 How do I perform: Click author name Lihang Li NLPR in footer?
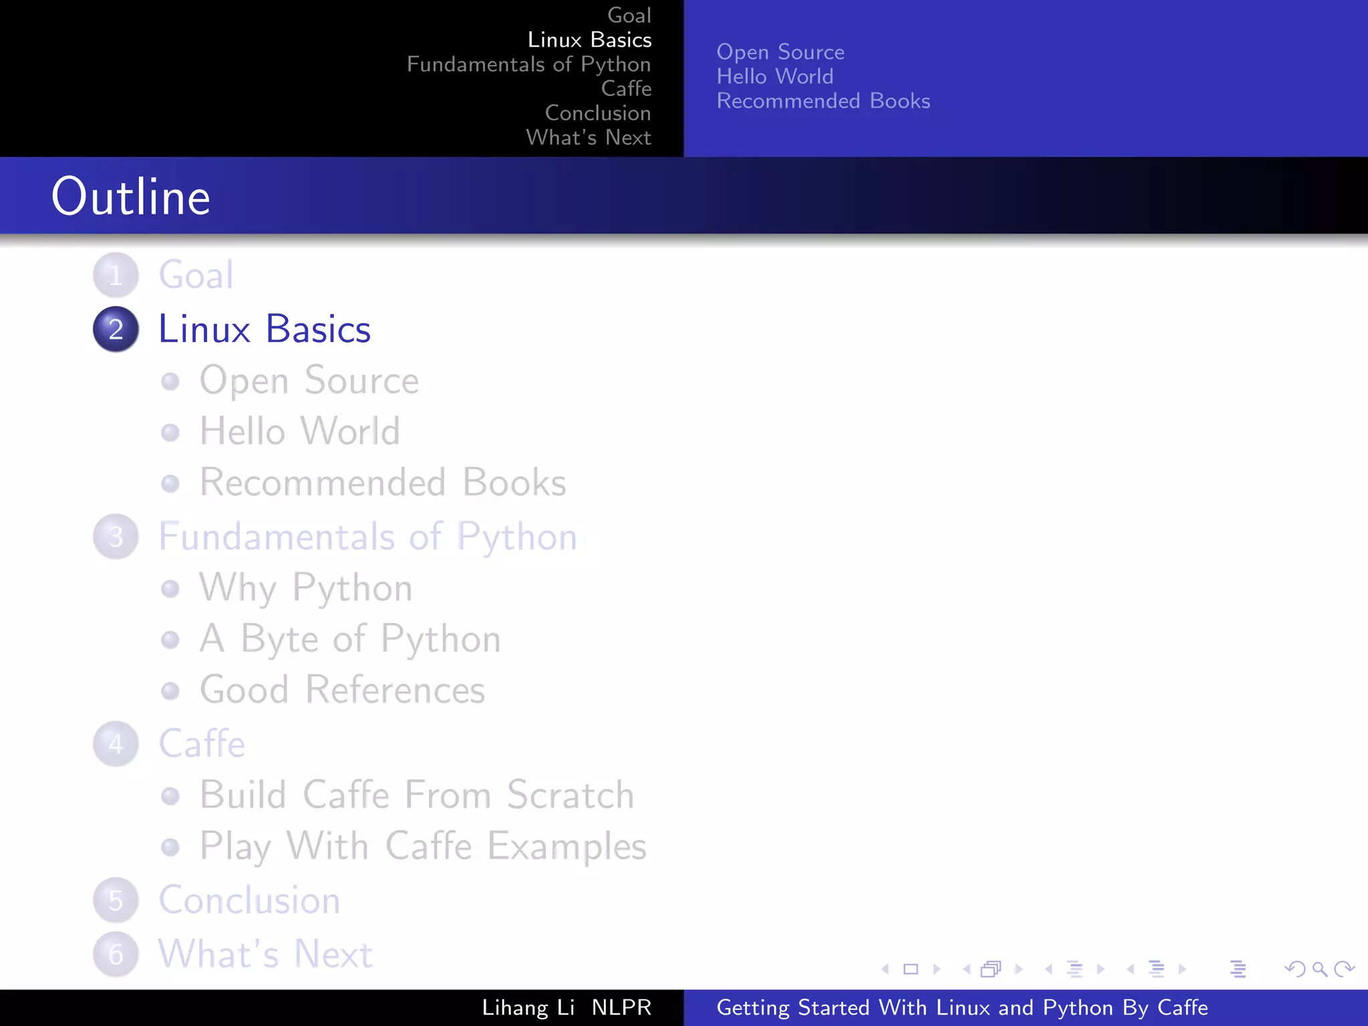566,1007
